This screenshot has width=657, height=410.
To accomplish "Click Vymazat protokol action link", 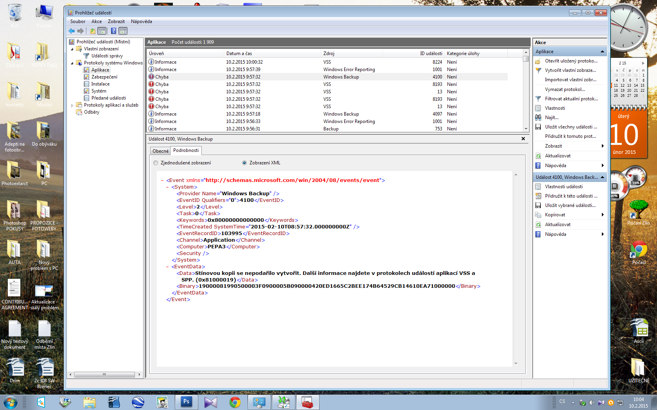I will coord(565,89).
